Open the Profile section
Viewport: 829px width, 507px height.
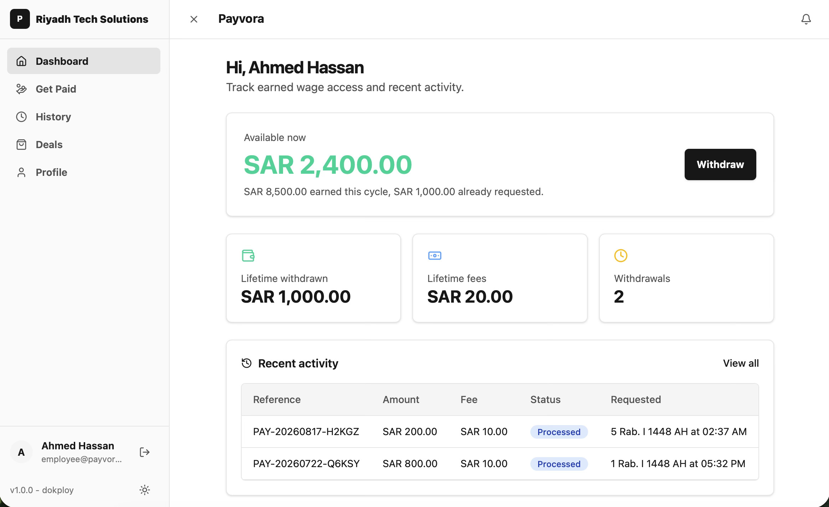pyautogui.click(x=84, y=172)
